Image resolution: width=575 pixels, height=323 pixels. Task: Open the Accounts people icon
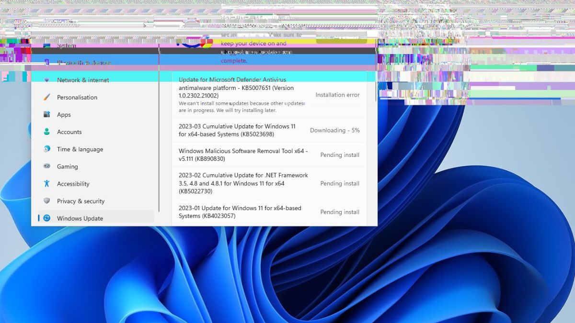click(46, 132)
